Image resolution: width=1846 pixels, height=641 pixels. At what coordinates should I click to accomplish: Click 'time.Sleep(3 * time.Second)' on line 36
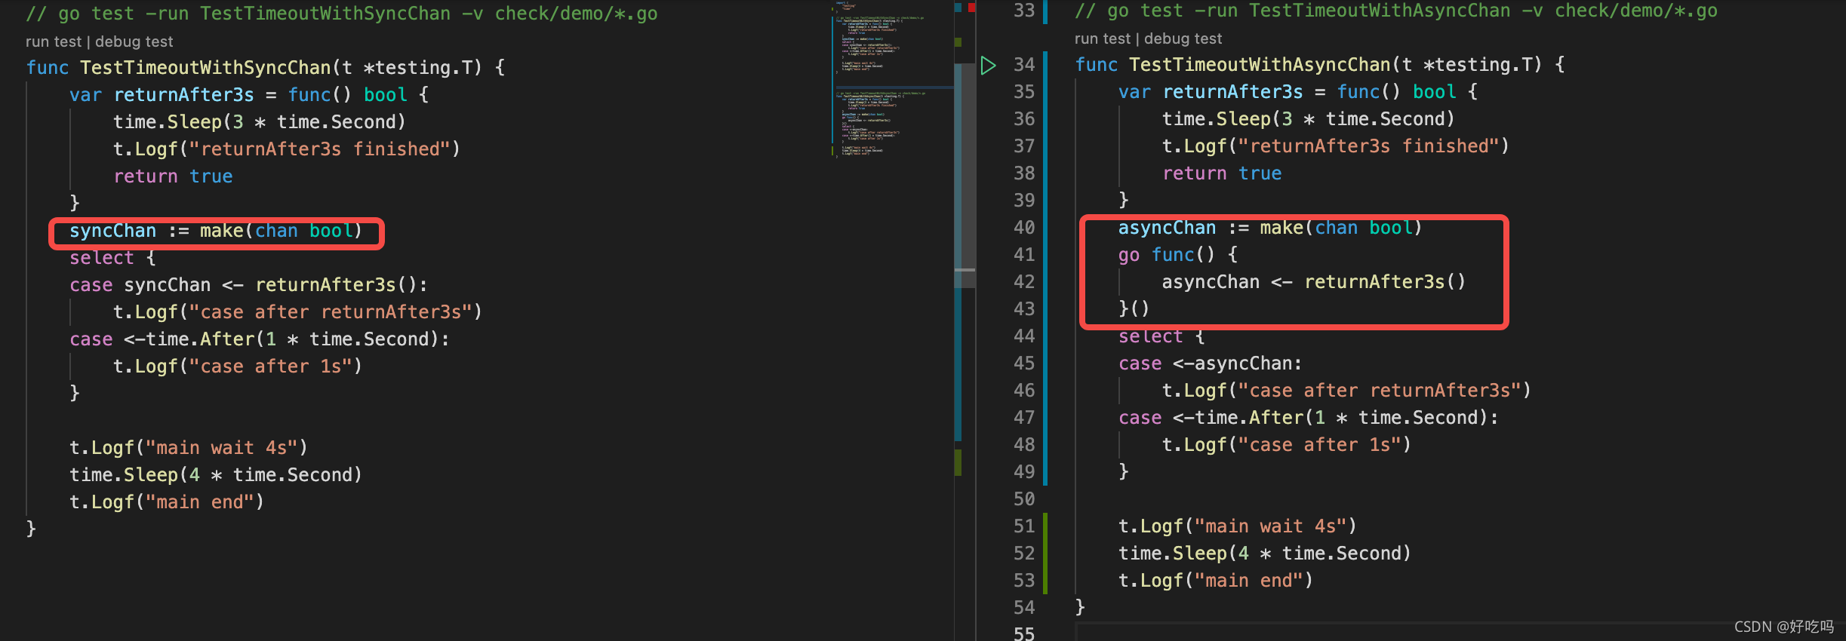click(x=1309, y=119)
